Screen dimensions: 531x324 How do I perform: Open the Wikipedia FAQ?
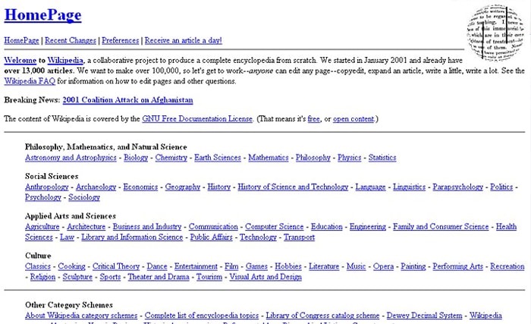pos(30,81)
